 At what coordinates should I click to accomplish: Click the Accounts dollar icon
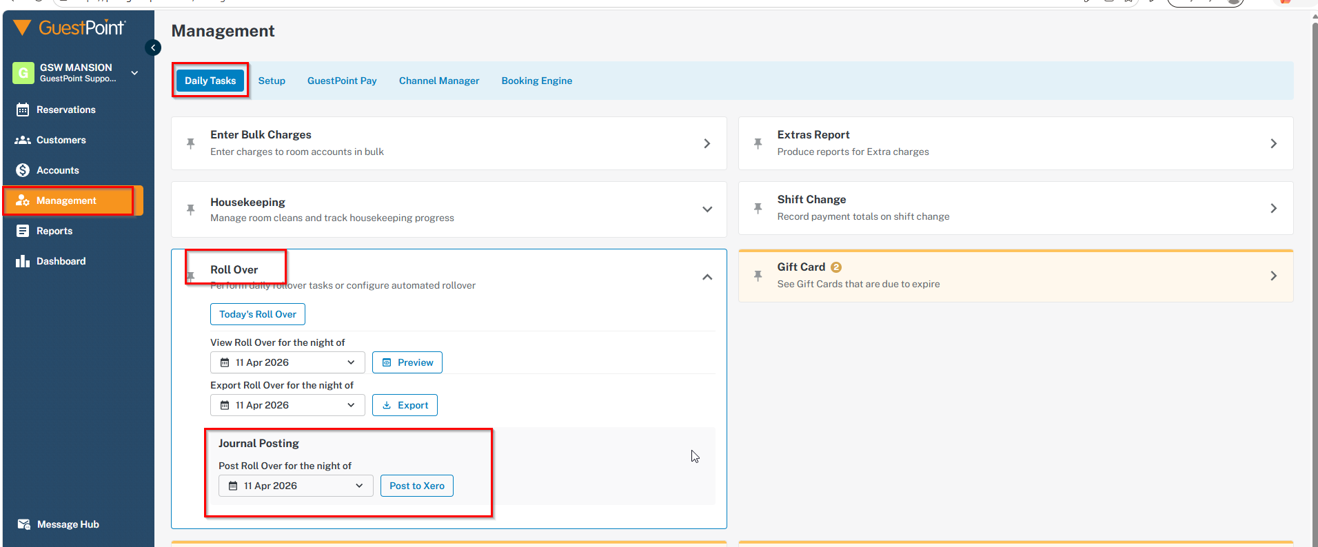point(23,170)
